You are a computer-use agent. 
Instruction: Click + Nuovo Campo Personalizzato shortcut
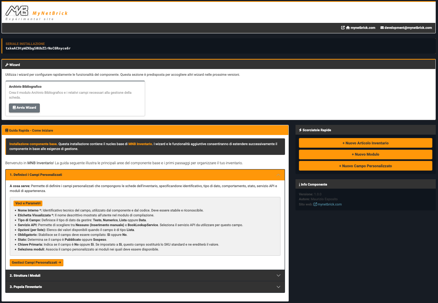[365, 166]
